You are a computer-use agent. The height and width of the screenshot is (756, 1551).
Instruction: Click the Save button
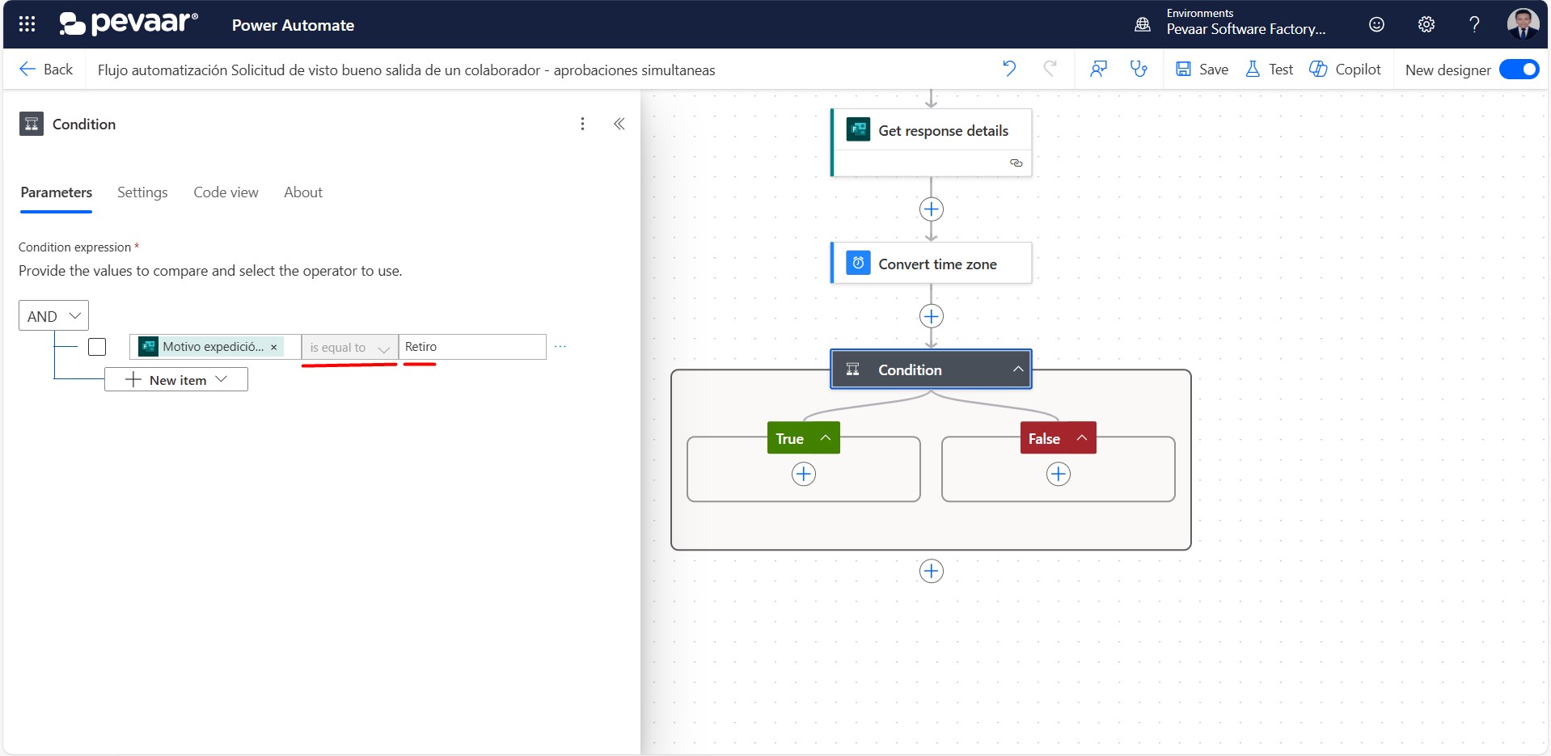pyautogui.click(x=1202, y=70)
